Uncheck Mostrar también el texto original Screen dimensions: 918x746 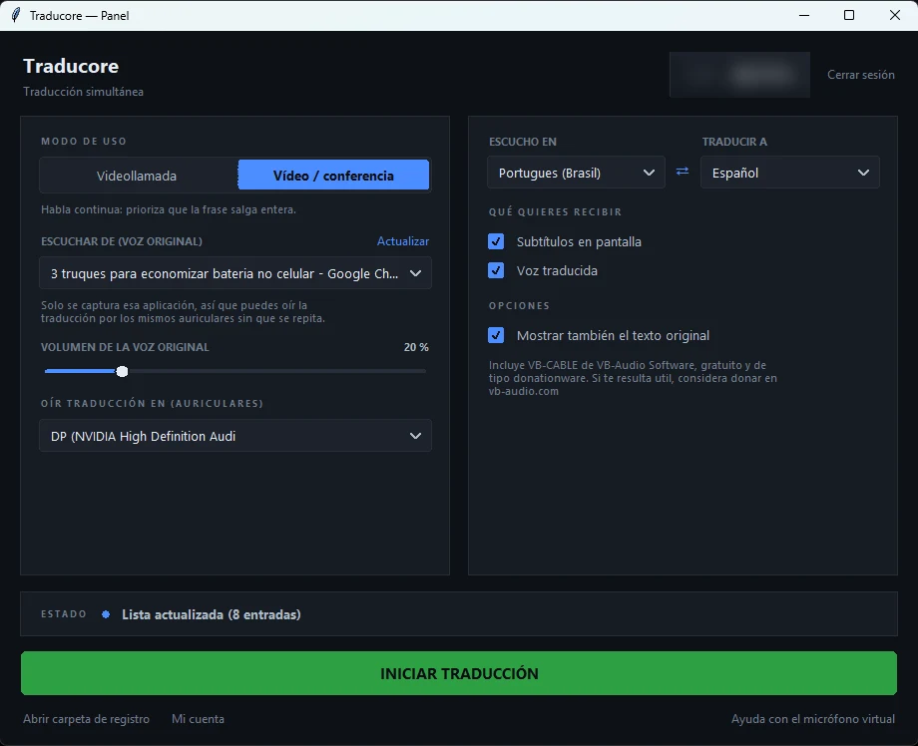tap(496, 335)
